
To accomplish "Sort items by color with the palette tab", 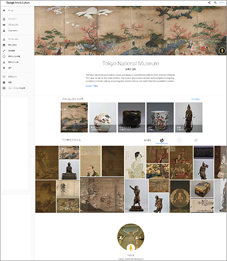I will click(196, 140).
